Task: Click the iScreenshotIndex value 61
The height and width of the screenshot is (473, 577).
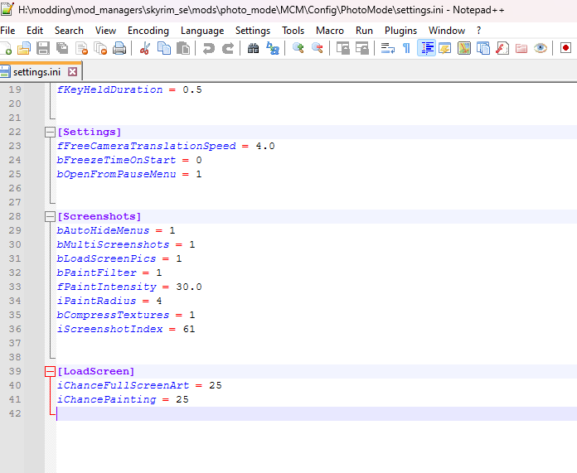Action: (x=189, y=329)
